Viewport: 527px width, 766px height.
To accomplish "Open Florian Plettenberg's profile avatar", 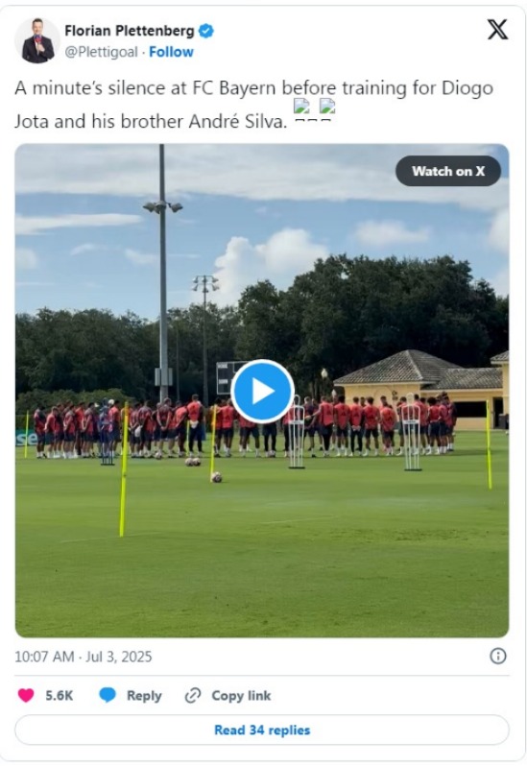I will (x=37, y=41).
